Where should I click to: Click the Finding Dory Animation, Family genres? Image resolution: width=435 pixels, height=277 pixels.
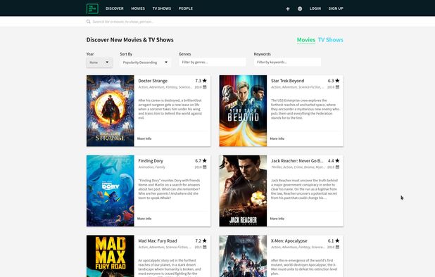click(152, 167)
